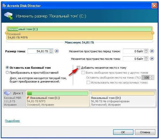Click the Acronis Disk Director title bar icon
Image resolution: width=160 pixels, height=139 pixels.
click(x=4, y=6)
